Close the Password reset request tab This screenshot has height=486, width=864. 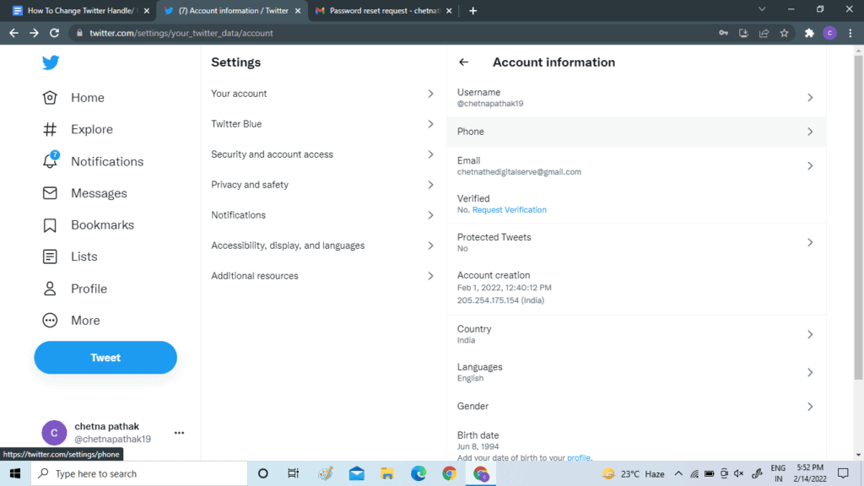tap(449, 10)
